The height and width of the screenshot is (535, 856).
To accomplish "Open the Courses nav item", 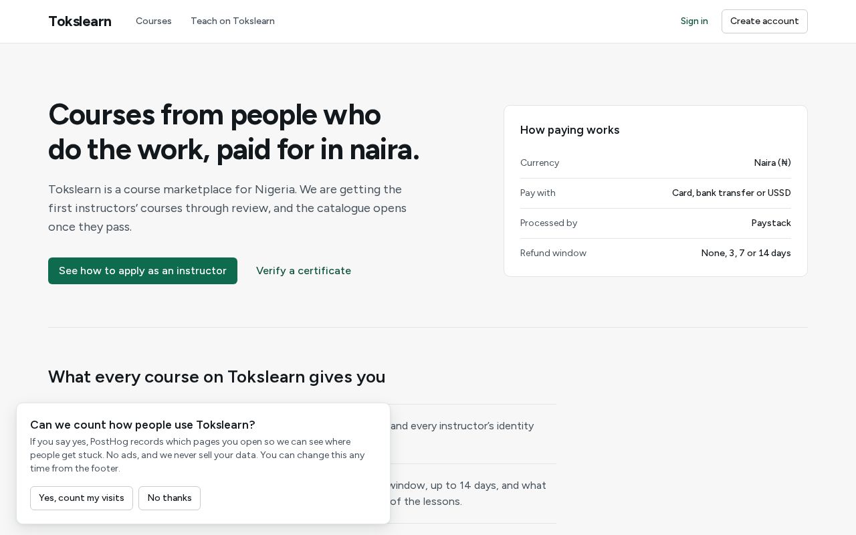I will coord(154,21).
